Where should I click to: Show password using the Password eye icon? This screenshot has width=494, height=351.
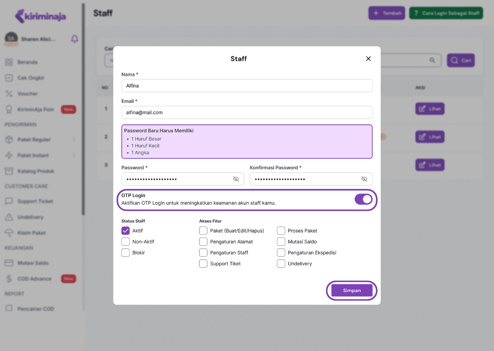coord(236,179)
